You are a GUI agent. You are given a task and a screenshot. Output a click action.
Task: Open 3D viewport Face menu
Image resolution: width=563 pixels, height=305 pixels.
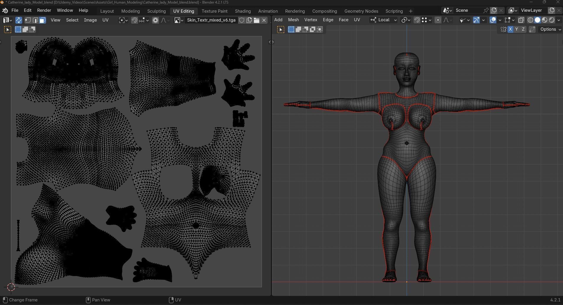point(343,20)
